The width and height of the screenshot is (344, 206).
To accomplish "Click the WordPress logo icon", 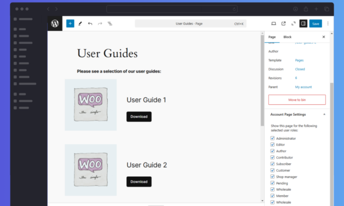I will click(x=55, y=23).
